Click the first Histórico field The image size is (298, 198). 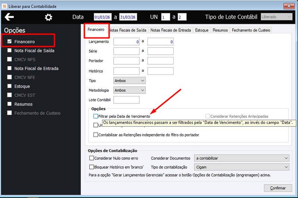[126, 71]
